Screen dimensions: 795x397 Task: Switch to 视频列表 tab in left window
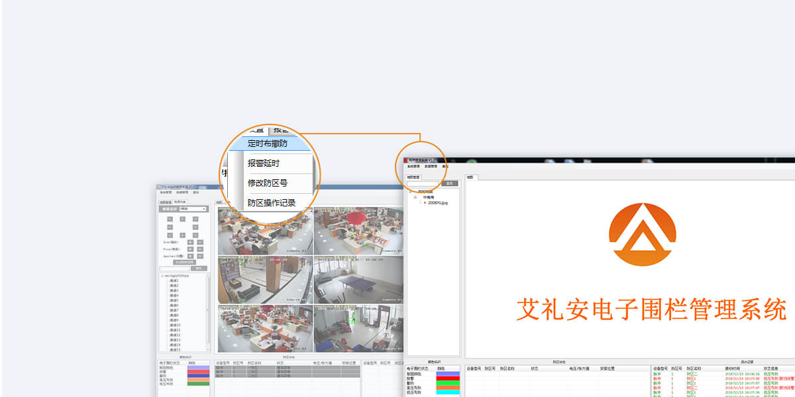180,202
